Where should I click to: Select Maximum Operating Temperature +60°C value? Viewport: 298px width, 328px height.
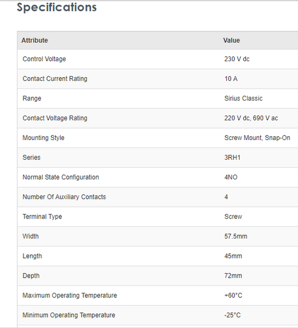(x=233, y=295)
